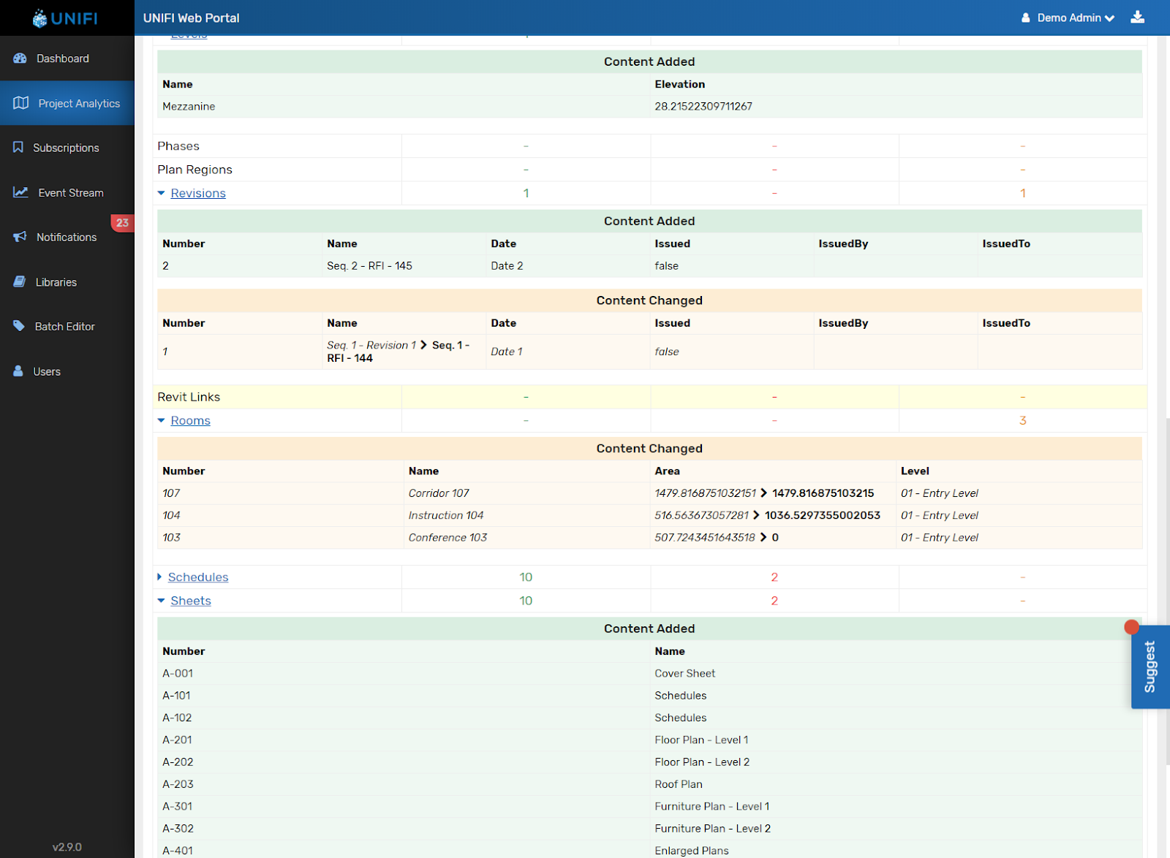Collapse the Rooms section arrow
Image resolution: width=1170 pixels, height=858 pixels.
coord(161,420)
